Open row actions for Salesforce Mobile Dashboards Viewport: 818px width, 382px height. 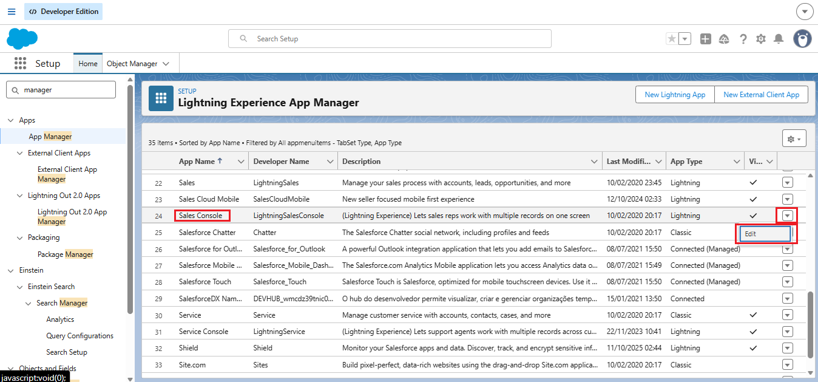788,265
